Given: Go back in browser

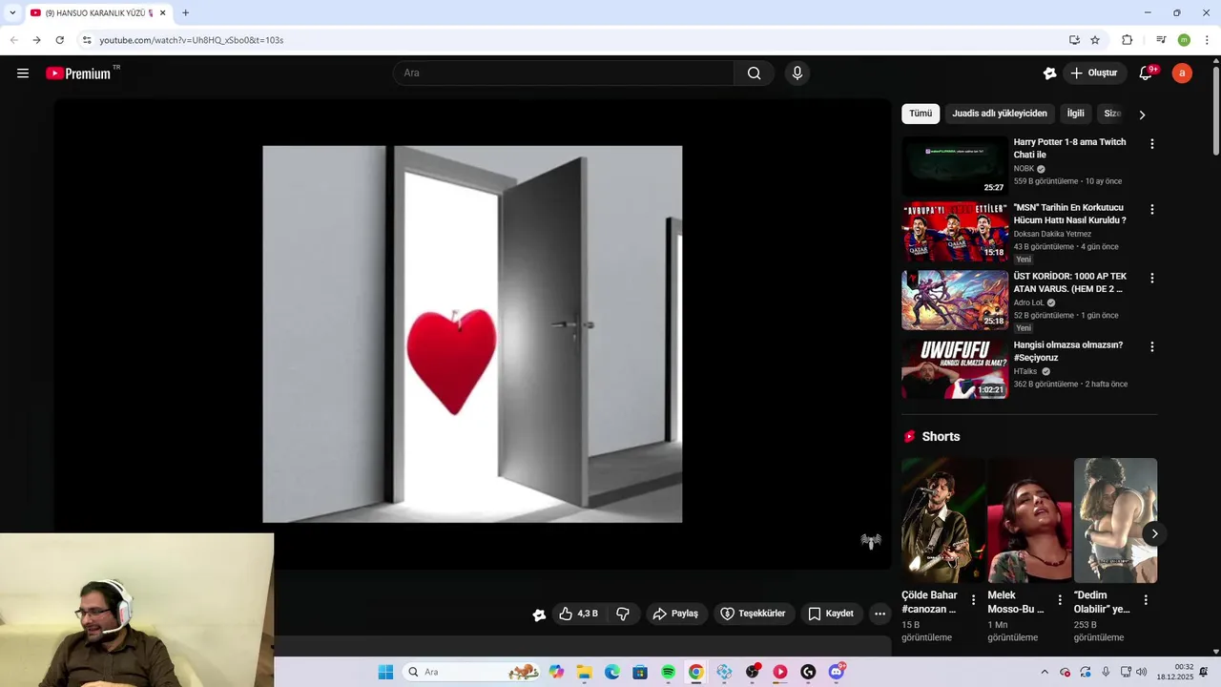Looking at the screenshot, I should pyautogui.click(x=13, y=40).
